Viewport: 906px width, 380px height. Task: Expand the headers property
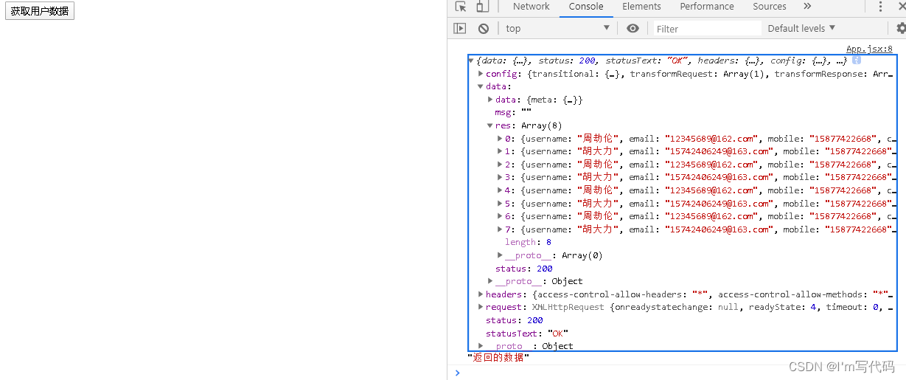click(x=481, y=294)
